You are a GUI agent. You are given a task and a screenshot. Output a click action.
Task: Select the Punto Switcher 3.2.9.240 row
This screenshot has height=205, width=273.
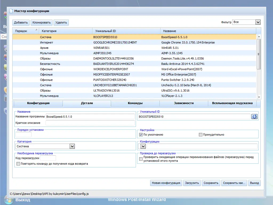point(134,80)
